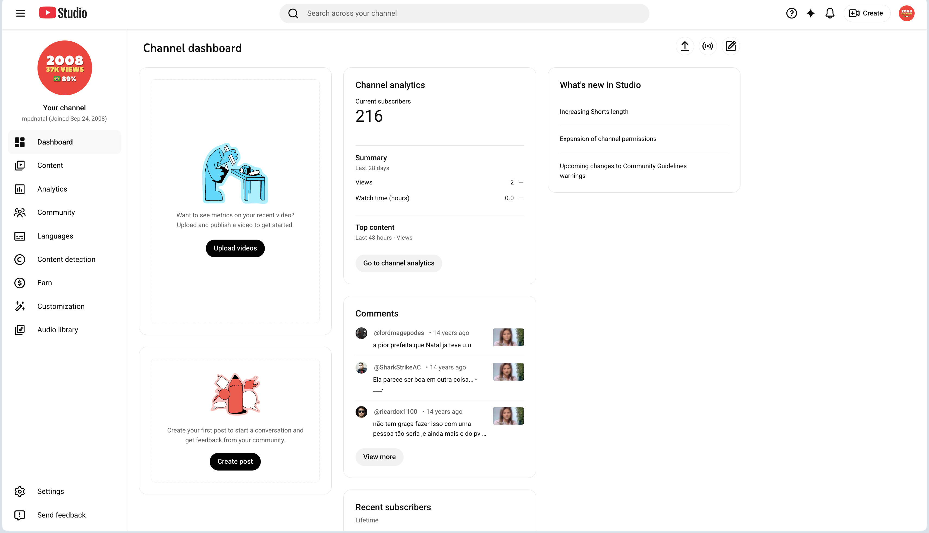Open the hamburger navigation menu
The height and width of the screenshot is (533, 929).
(x=20, y=13)
